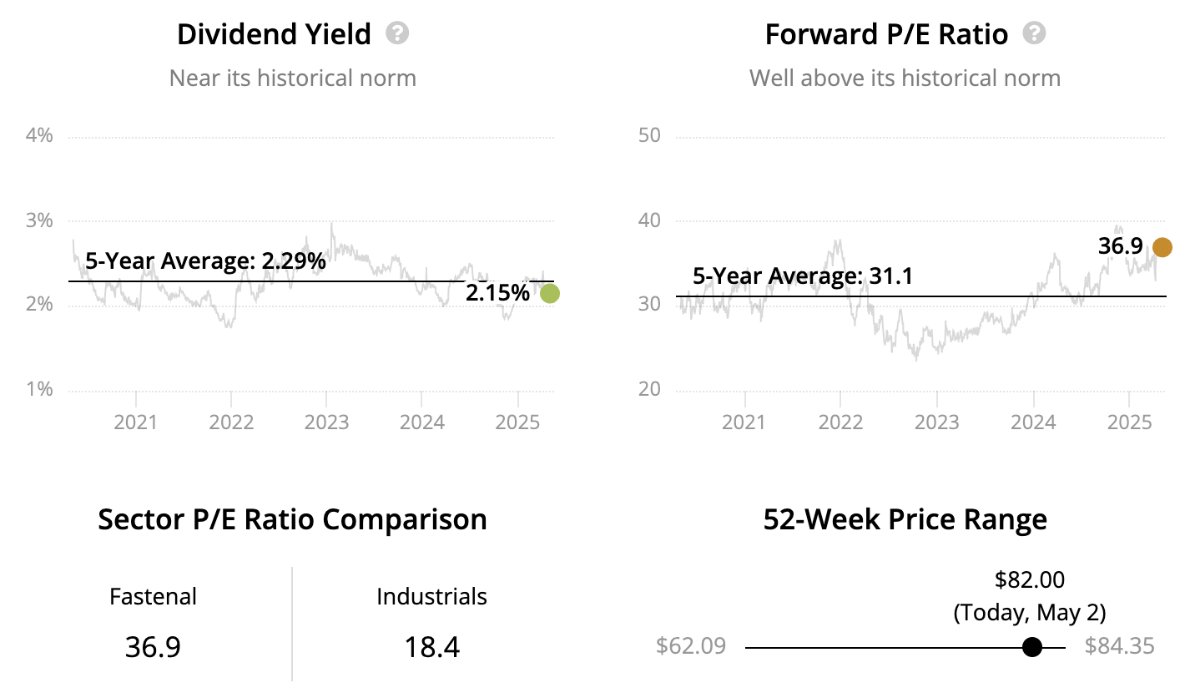This screenshot has width=1185, height=698.
Task: Click the $62.09 52-week low value
Action: coord(691,646)
